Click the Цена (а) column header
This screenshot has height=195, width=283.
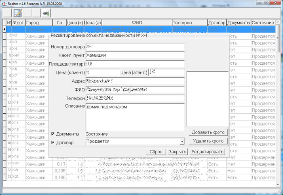(93, 23)
